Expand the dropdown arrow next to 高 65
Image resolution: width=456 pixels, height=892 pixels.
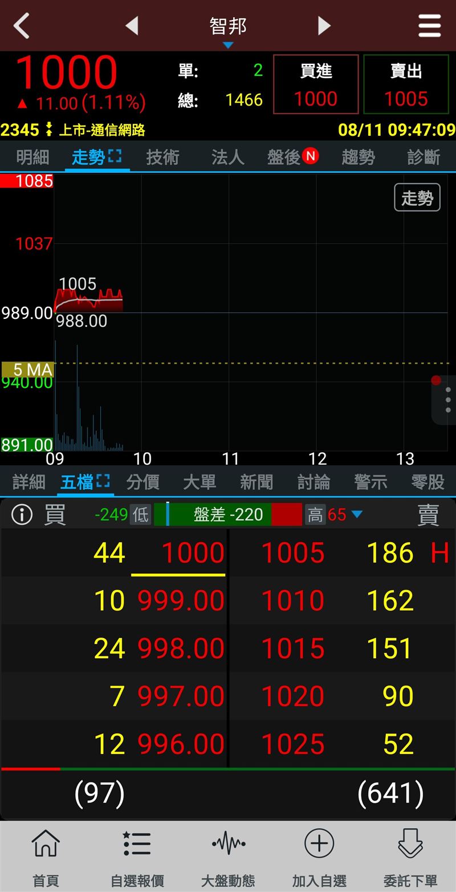pyautogui.click(x=357, y=515)
